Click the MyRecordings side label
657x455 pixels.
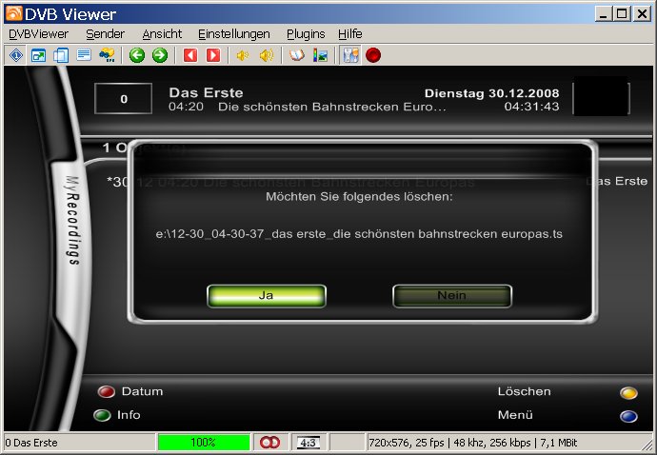[x=72, y=220]
